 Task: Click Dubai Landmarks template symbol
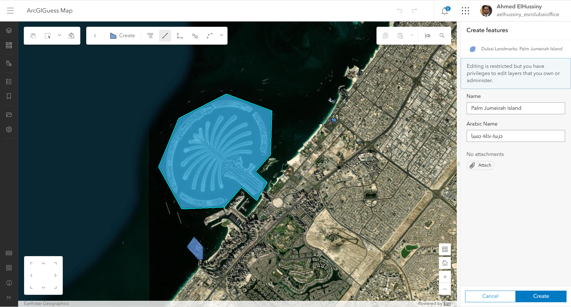[473, 49]
